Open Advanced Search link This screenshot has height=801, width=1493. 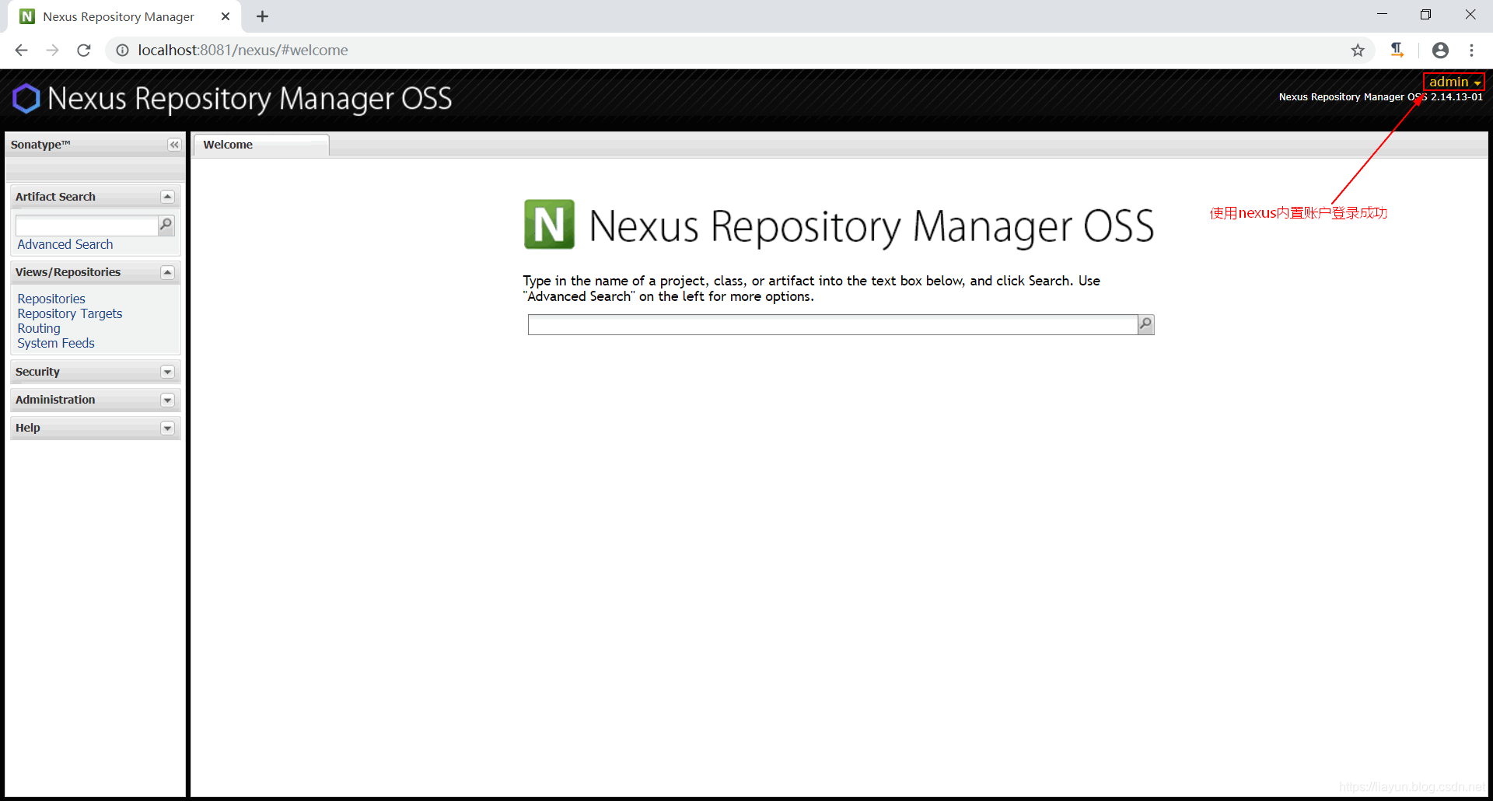tap(65, 244)
